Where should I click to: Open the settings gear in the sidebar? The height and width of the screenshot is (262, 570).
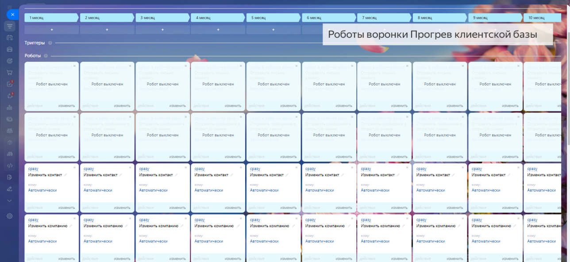pos(9,216)
